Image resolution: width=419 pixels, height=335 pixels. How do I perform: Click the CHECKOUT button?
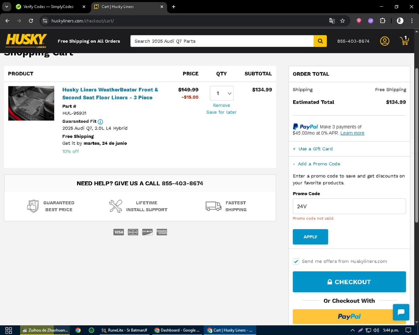coord(349,282)
